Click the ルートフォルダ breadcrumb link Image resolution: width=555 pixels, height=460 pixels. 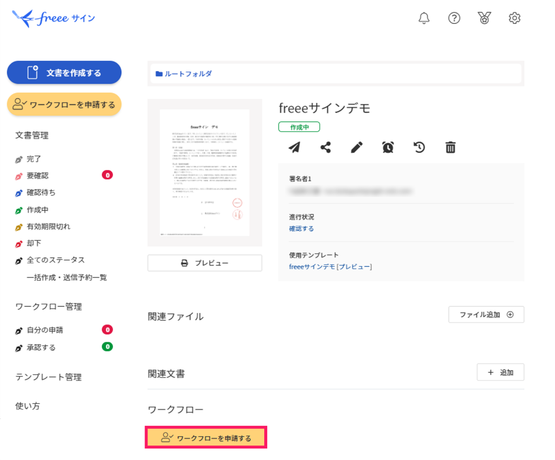(188, 74)
